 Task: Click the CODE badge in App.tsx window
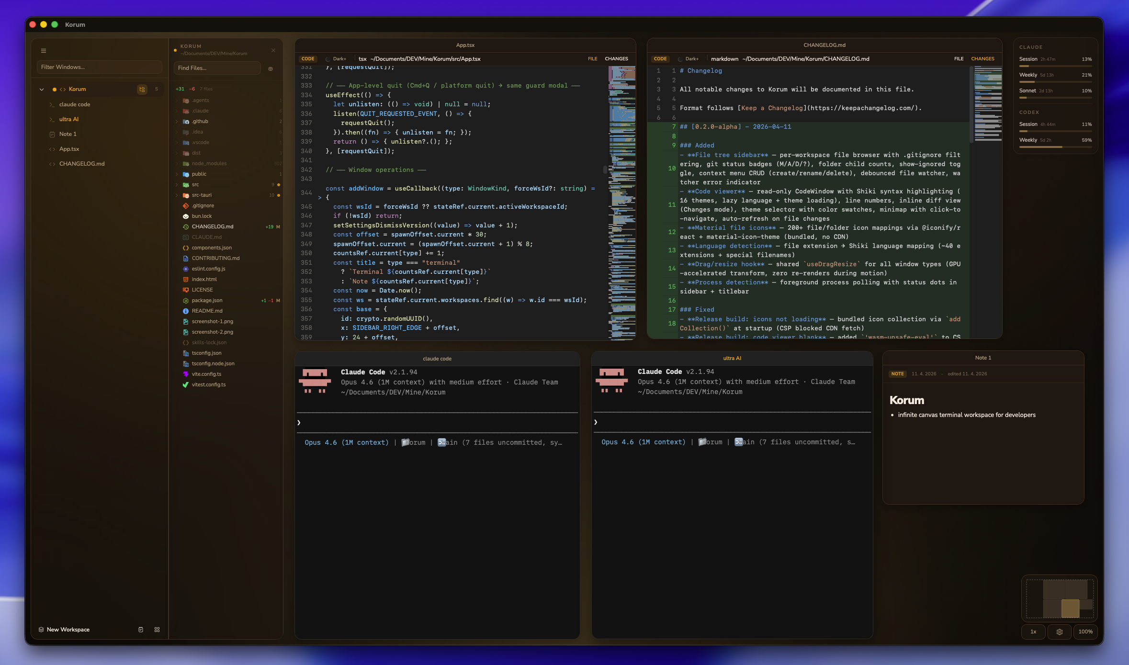click(308, 59)
